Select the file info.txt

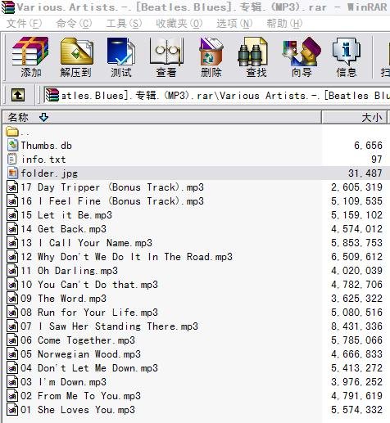click(x=195, y=160)
